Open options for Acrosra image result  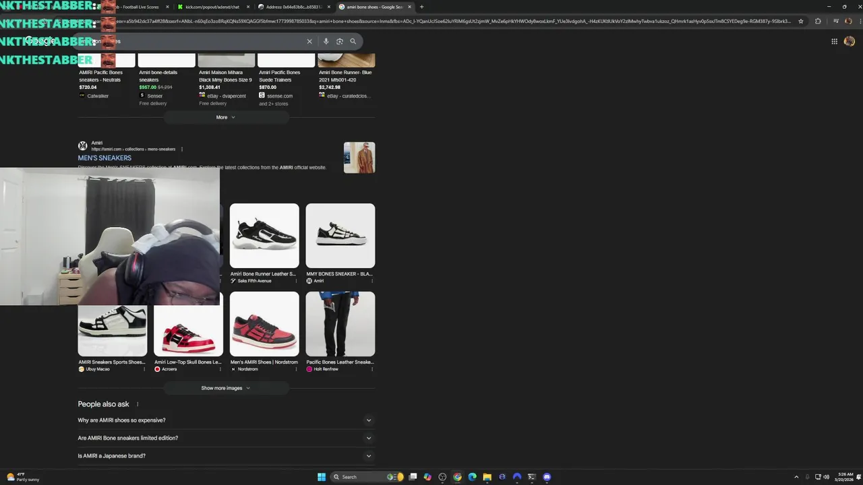(x=220, y=369)
